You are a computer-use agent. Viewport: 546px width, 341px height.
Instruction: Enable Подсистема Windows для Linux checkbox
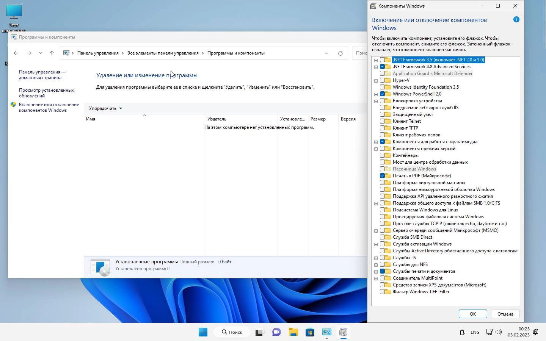tap(382, 210)
